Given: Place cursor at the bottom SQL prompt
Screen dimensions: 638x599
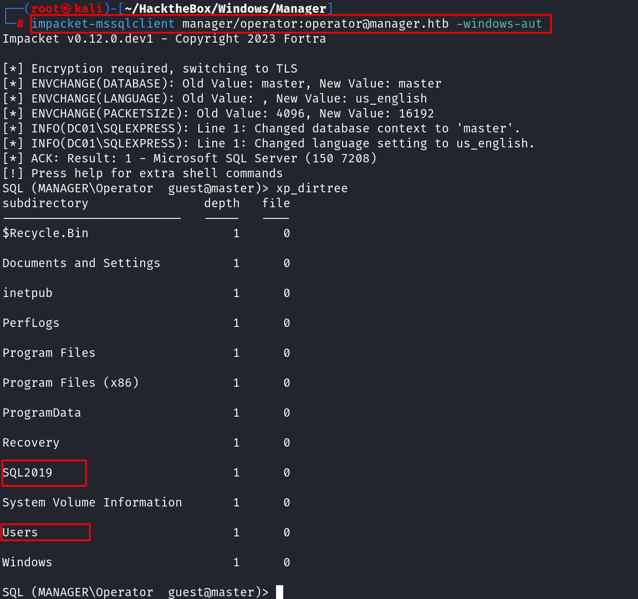Looking at the screenshot, I should click(279, 592).
